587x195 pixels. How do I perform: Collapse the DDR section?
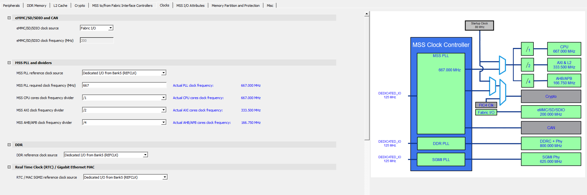coord(9,145)
